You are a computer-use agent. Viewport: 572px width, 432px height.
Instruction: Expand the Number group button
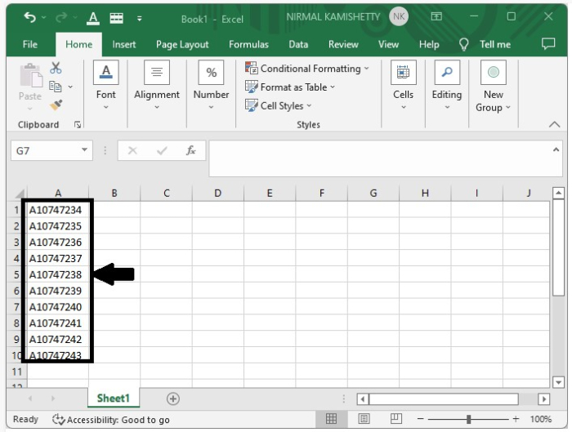point(211,86)
